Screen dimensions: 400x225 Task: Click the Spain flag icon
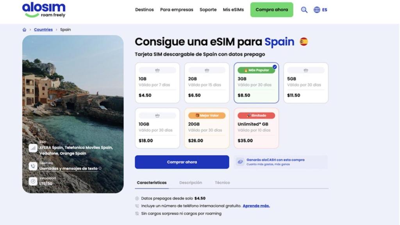click(304, 41)
